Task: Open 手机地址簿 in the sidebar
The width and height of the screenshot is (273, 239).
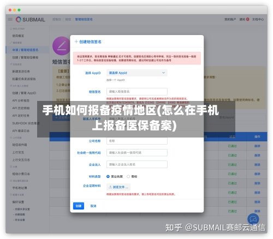Action: pos(20,188)
